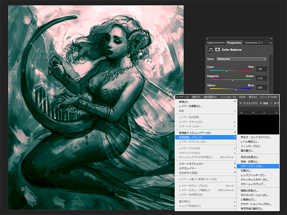Click the Magenta-Green slider handle
Viewport: 287px width, 215px height.
[x=232, y=80]
